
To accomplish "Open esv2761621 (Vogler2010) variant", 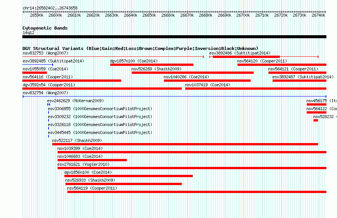I will [x=83, y=164].
